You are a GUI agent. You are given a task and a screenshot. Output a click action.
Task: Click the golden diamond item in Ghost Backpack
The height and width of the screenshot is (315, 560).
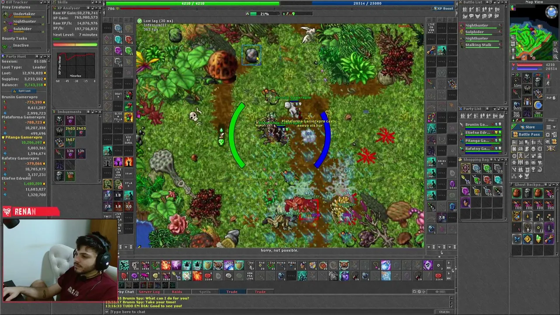pos(528,239)
